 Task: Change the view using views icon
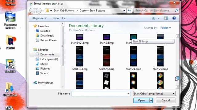[154, 18]
